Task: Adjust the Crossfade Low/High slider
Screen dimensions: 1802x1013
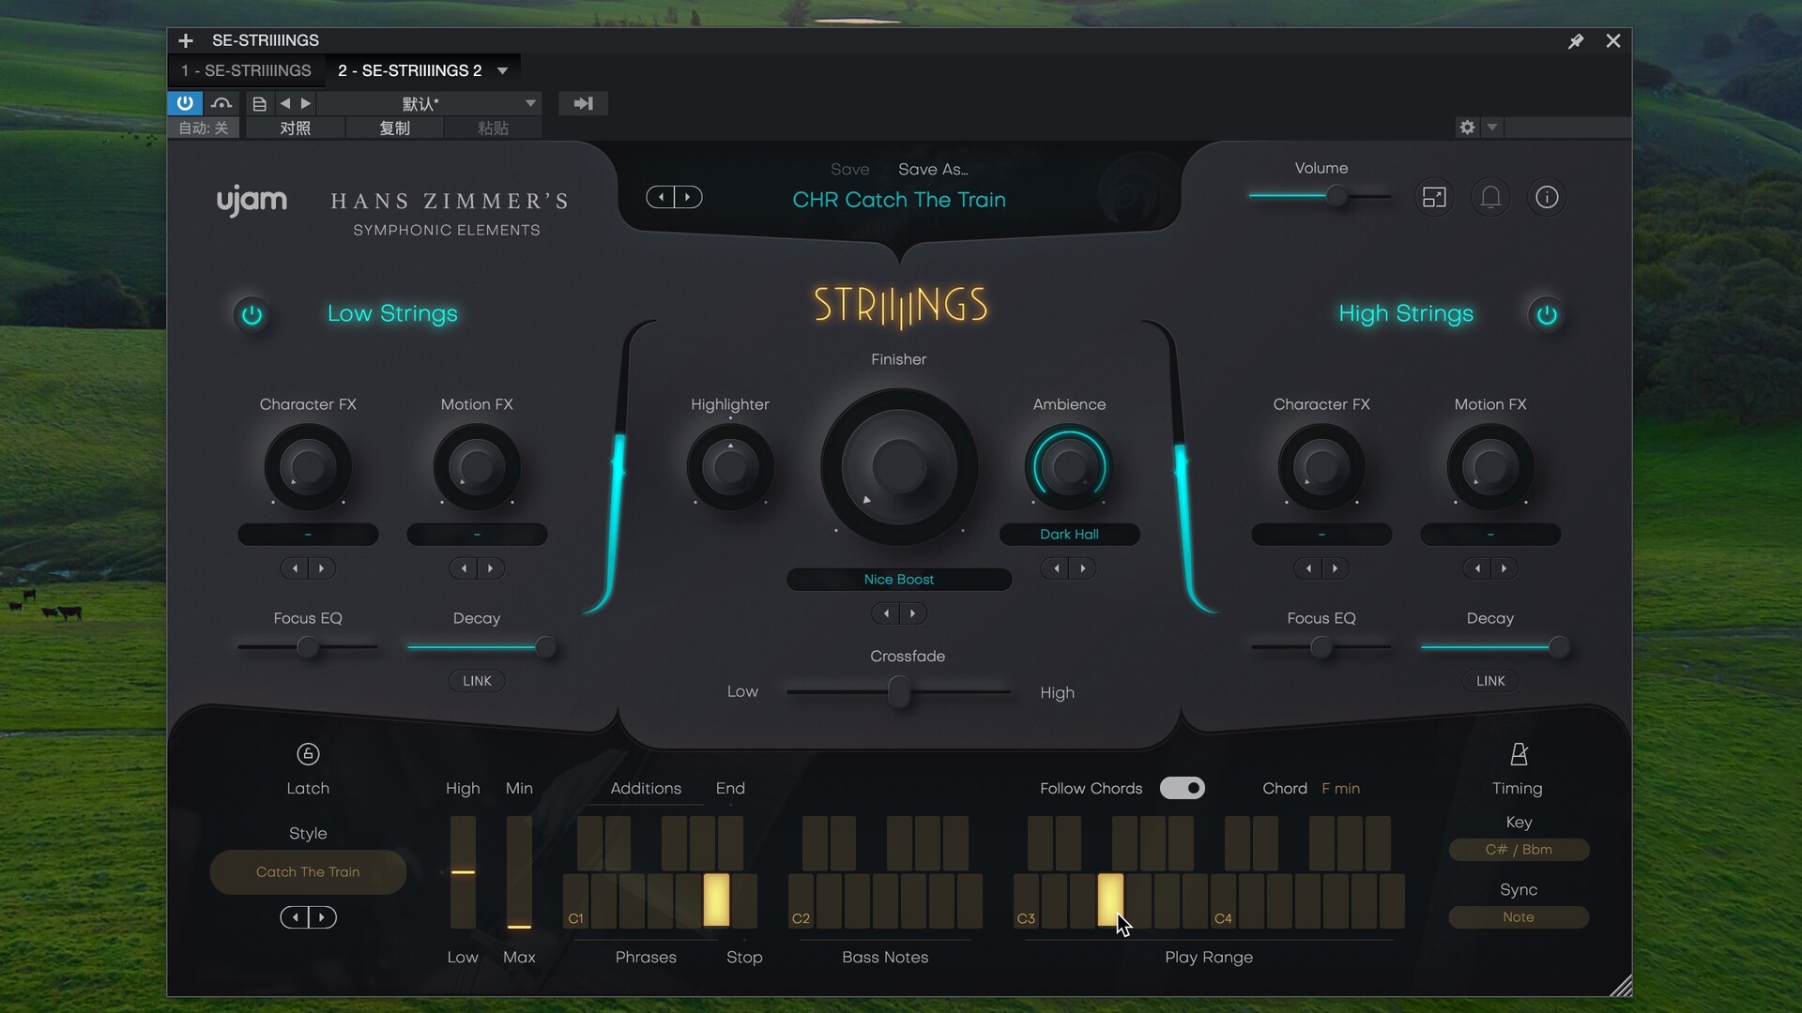Action: pyautogui.click(x=899, y=692)
